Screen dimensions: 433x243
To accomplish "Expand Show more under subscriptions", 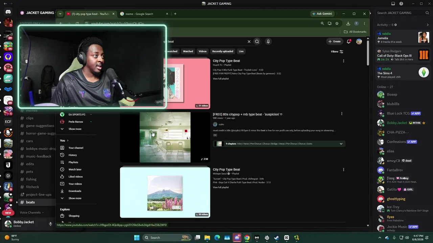I will tap(75, 129).
